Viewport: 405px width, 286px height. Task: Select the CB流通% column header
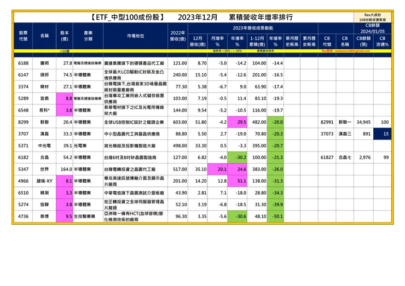point(382,42)
